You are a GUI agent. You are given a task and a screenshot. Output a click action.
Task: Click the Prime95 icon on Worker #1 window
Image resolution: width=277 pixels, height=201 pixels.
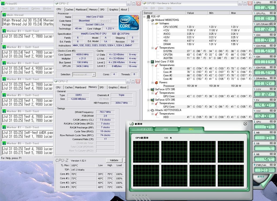click(4, 31)
